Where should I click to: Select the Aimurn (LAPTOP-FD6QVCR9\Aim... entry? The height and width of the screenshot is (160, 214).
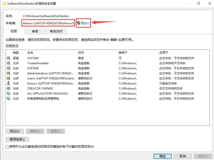(x=51, y=83)
